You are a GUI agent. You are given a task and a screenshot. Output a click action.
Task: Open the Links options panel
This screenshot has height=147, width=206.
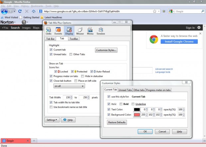pyautogui.click(x=49, y=31)
